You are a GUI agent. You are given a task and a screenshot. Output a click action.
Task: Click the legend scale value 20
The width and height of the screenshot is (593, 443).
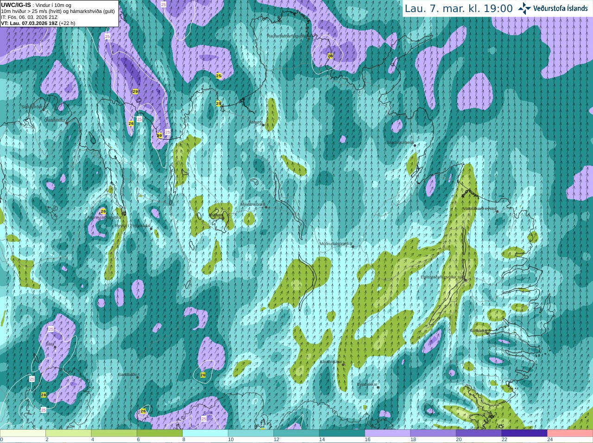[459, 440]
